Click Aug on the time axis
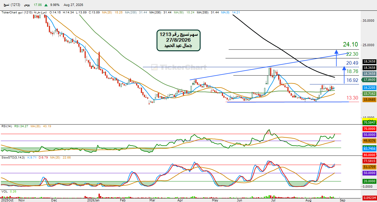 [308, 200]
